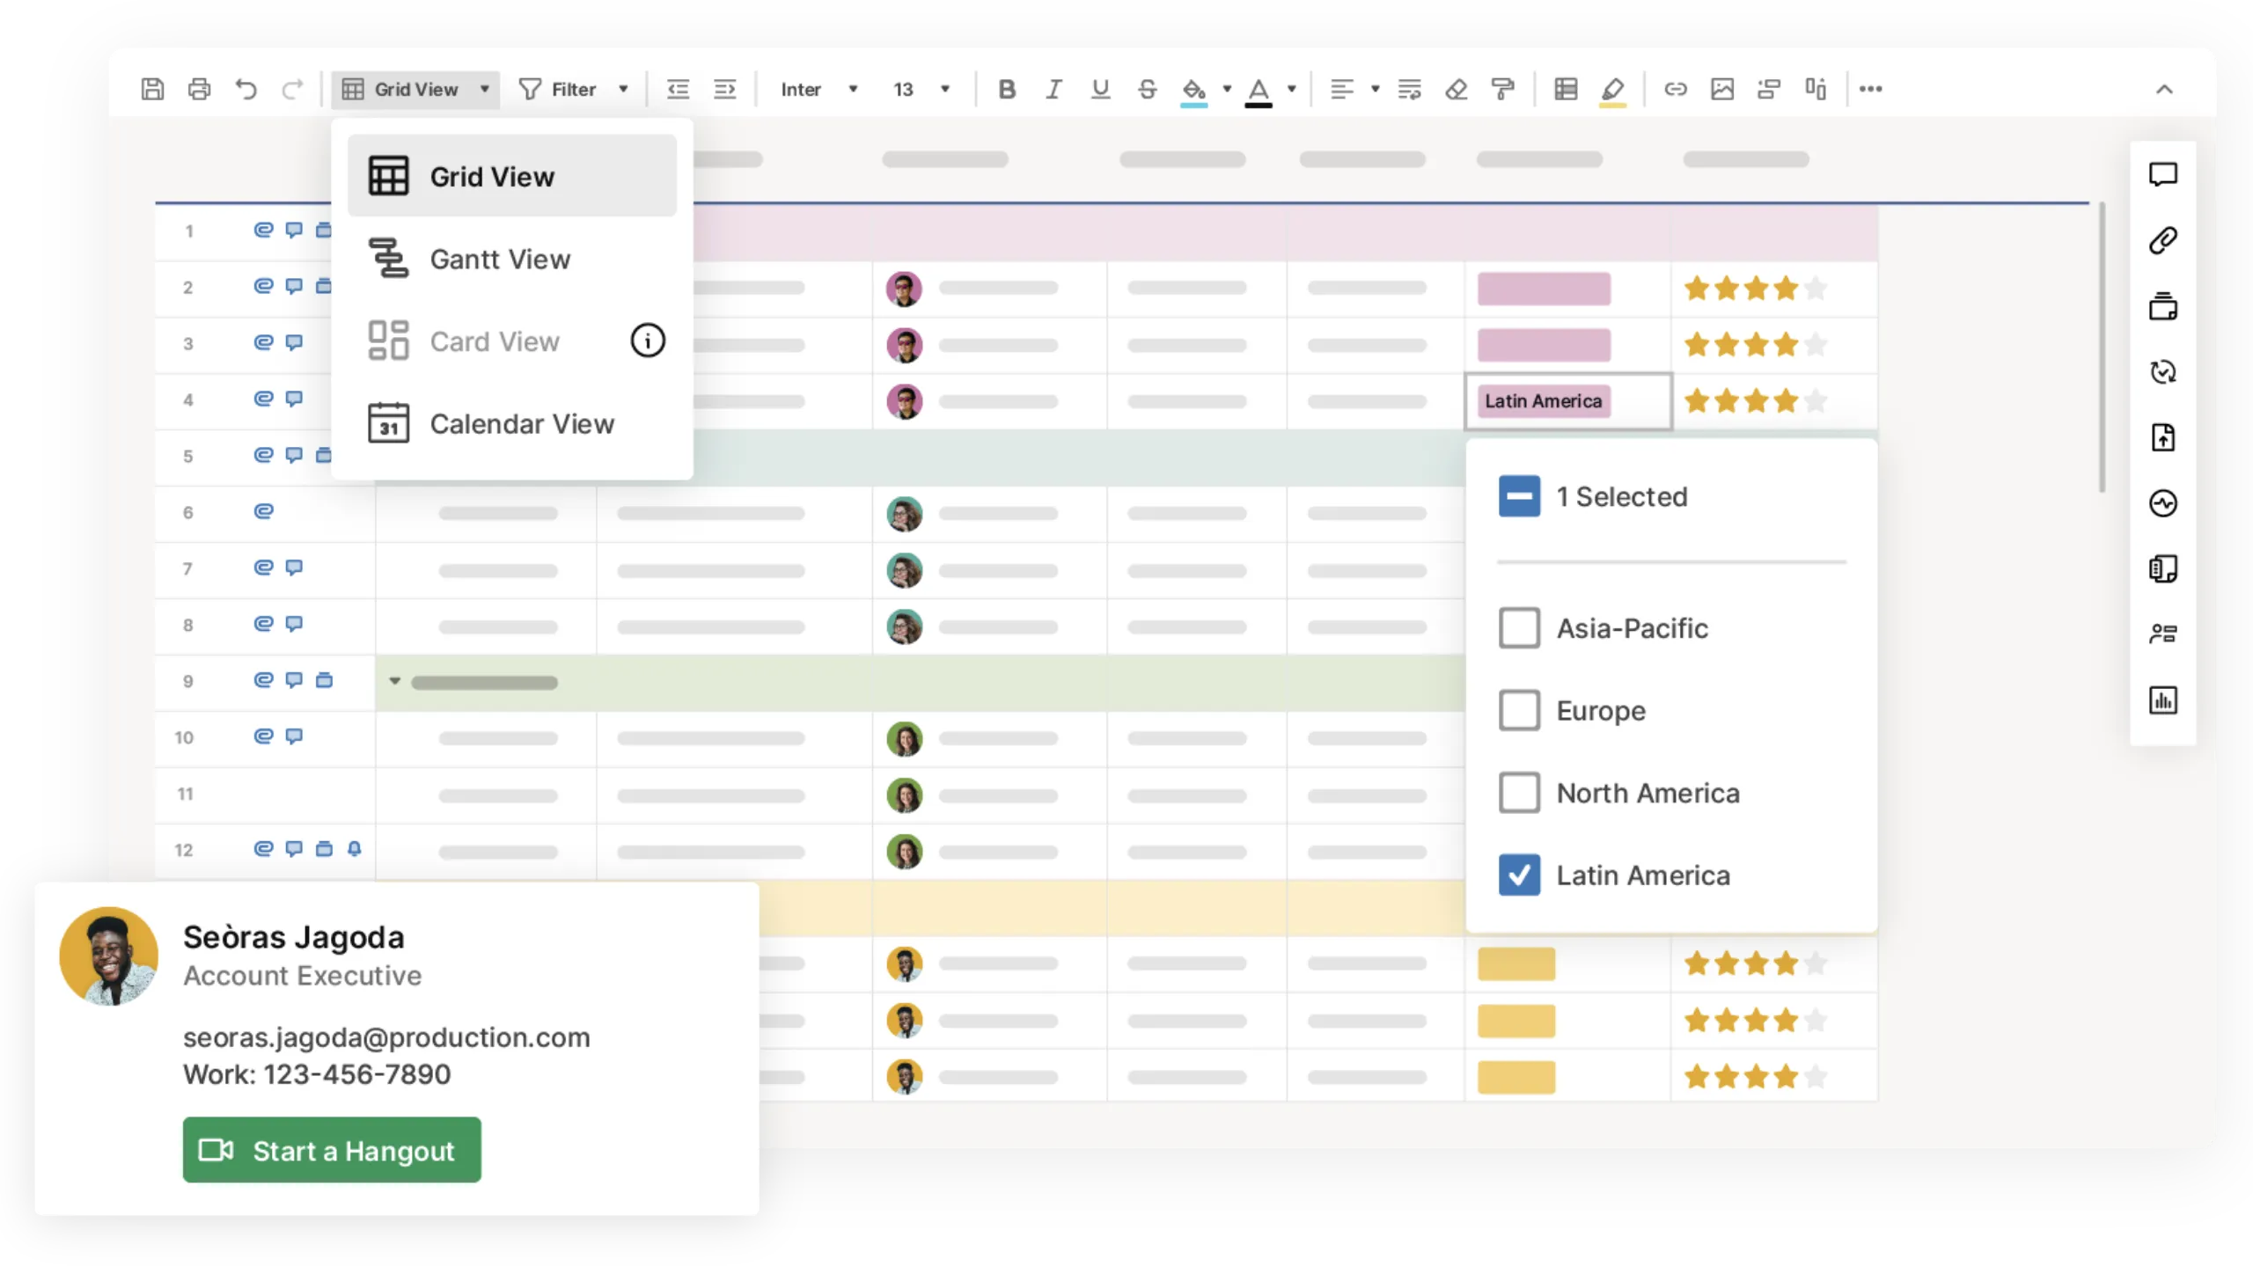Open the fill color swatch button

pos(1193,89)
